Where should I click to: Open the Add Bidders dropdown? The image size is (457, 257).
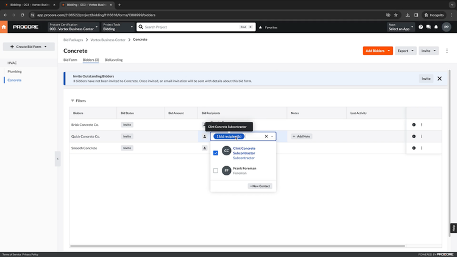pos(378,51)
